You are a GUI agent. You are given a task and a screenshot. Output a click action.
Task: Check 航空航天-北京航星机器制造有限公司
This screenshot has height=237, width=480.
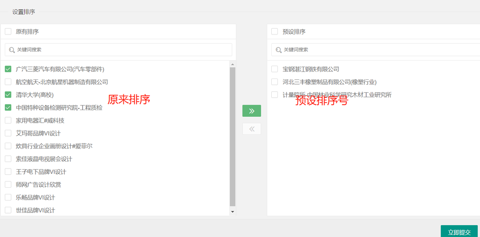click(x=8, y=82)
